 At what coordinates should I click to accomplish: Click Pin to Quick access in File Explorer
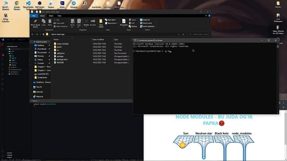[35, 23]
